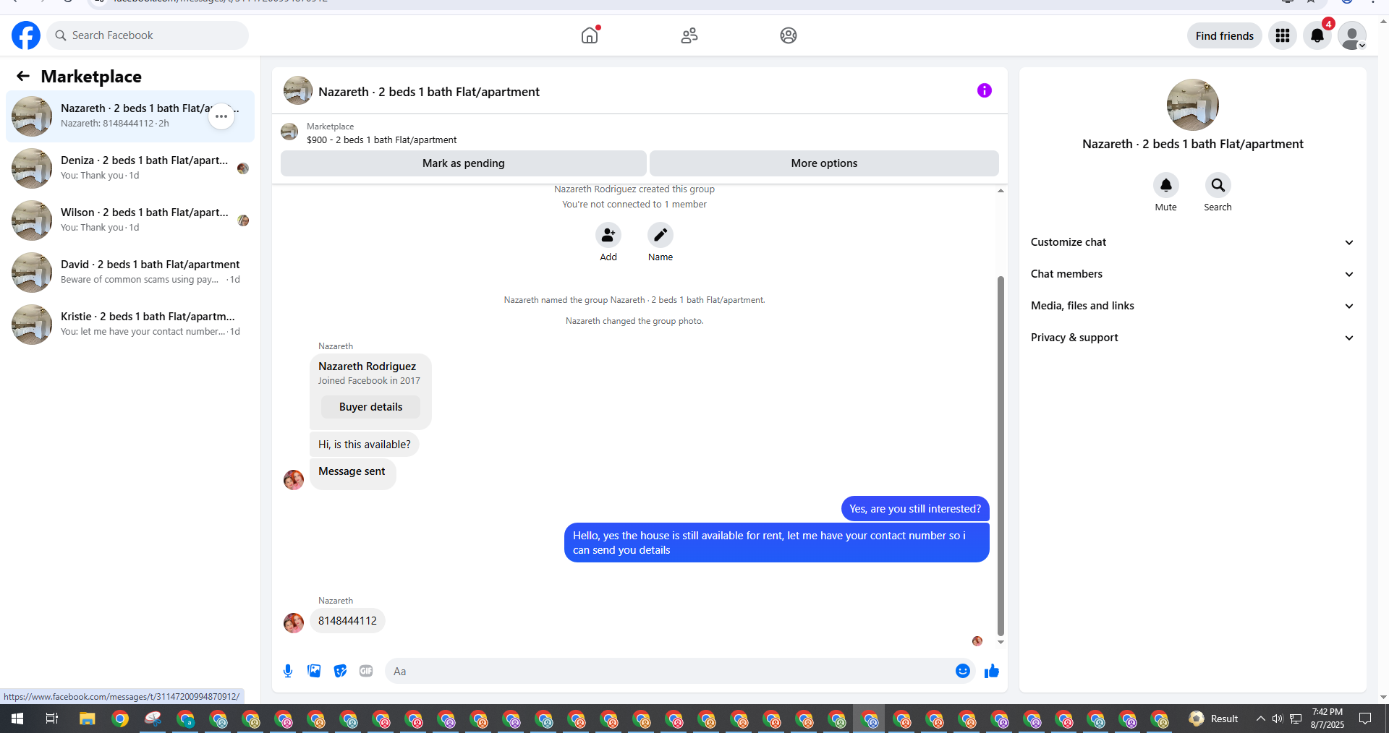1389x733 pixels.
Task: Add people to the group chat
Action: click(x=608, y=235)
